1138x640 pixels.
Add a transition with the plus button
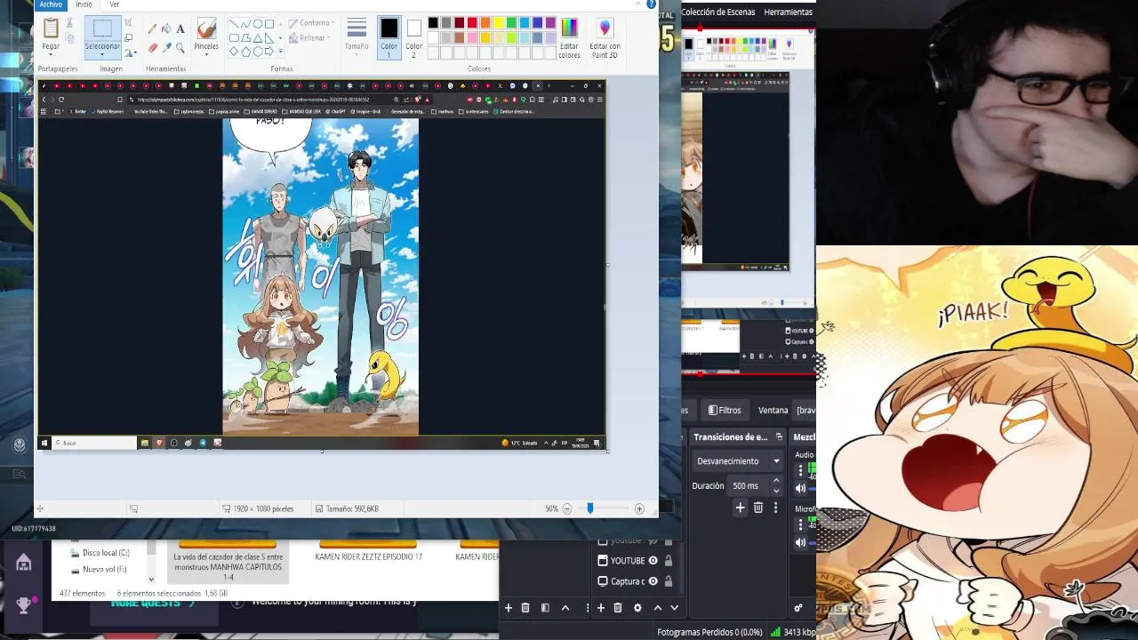click(740, 508)
